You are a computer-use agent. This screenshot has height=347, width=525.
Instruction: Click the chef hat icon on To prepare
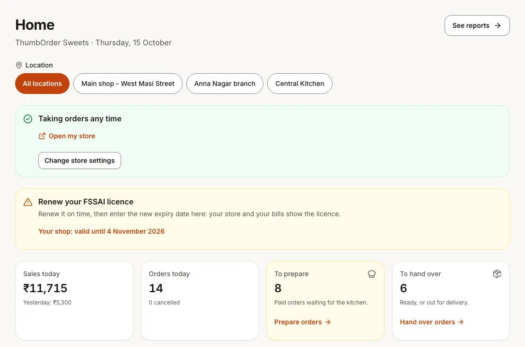pyautogui.click(x=372, y=274)
